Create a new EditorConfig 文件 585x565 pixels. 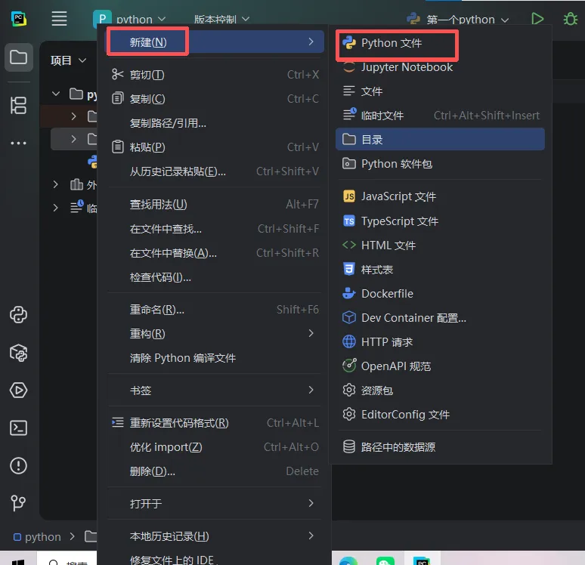(440, 415)
